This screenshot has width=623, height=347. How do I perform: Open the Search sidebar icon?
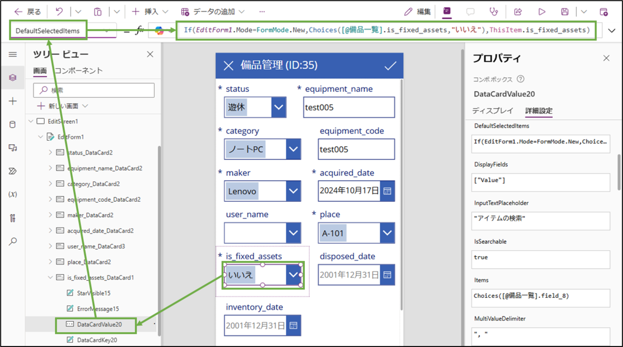[13, 241]
